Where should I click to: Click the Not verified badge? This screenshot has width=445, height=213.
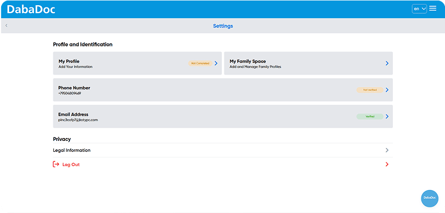tap(370, 90)
